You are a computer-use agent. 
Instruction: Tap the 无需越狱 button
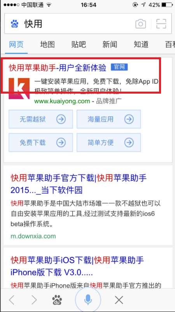click(41, 119)
